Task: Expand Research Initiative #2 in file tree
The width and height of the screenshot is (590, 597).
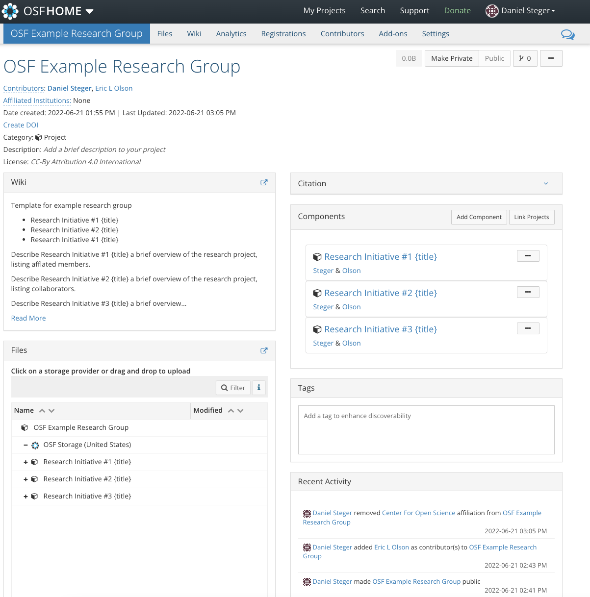Action: 26,479
